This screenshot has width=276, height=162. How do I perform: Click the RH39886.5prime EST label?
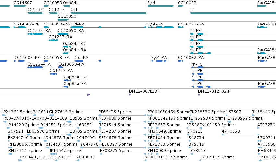(x=25, y=145)
